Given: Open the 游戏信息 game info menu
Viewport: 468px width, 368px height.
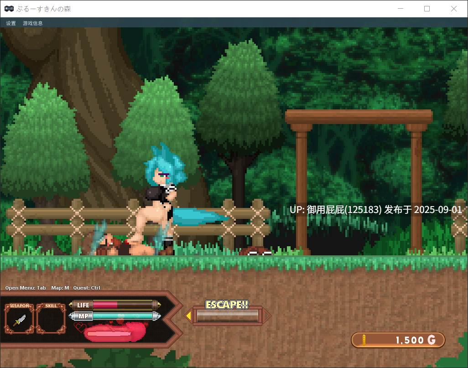Looking at the screenshot, I should [33, 23].
